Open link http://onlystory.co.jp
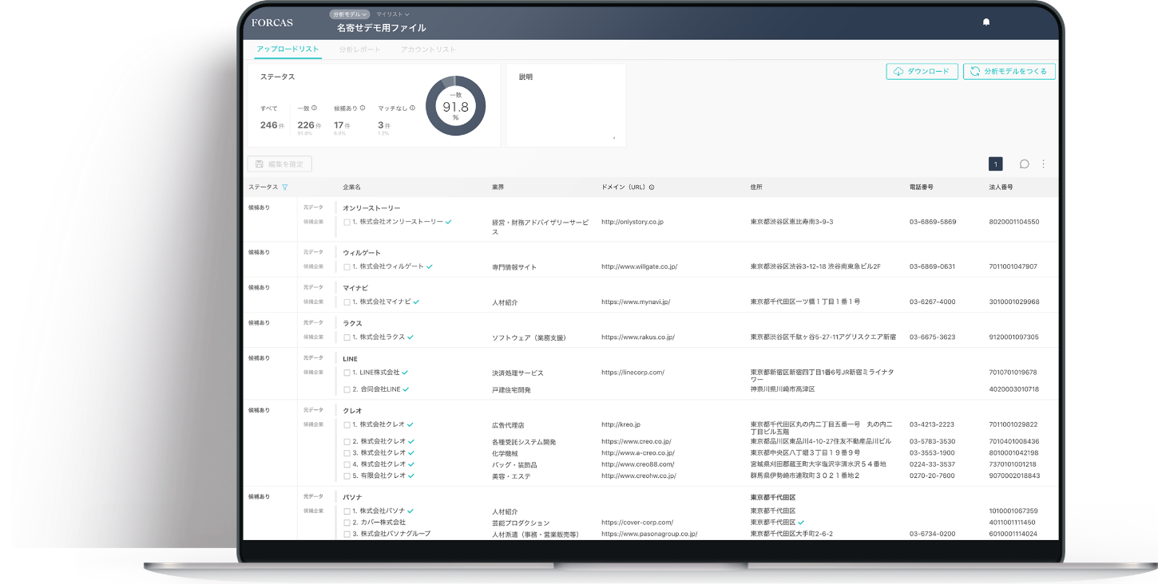The image size is (1158, 584). pos(633,222)
